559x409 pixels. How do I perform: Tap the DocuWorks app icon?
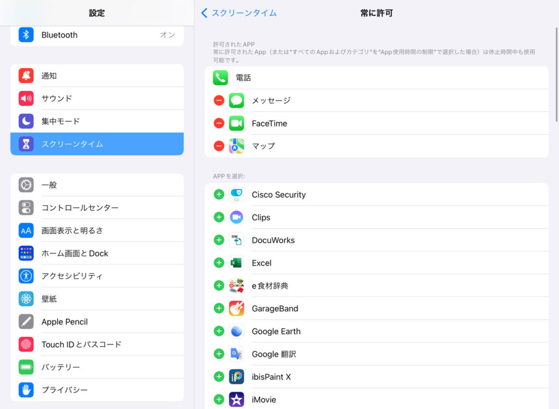[236, 240]
